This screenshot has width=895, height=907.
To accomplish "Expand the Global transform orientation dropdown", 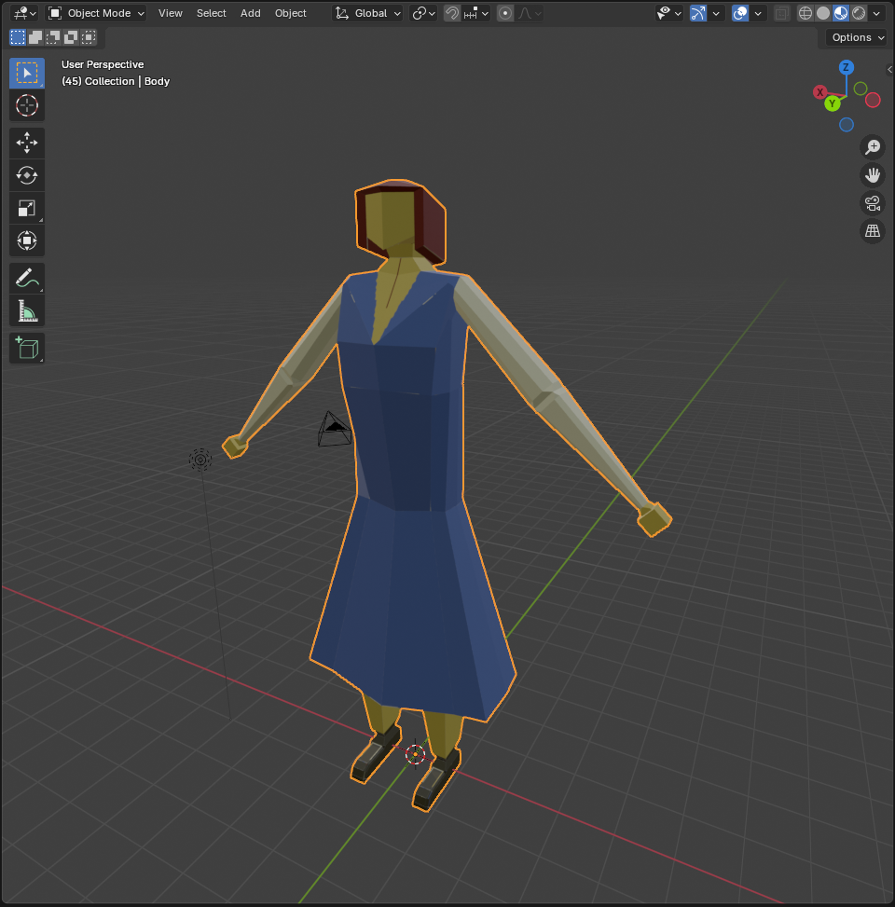I will 368,13.
